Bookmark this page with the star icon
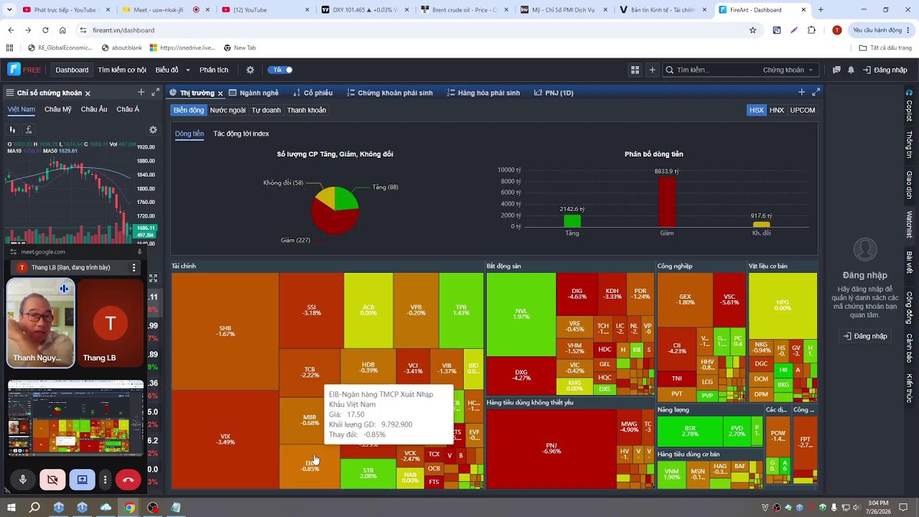The image size is (919, 517). point(752,30)
